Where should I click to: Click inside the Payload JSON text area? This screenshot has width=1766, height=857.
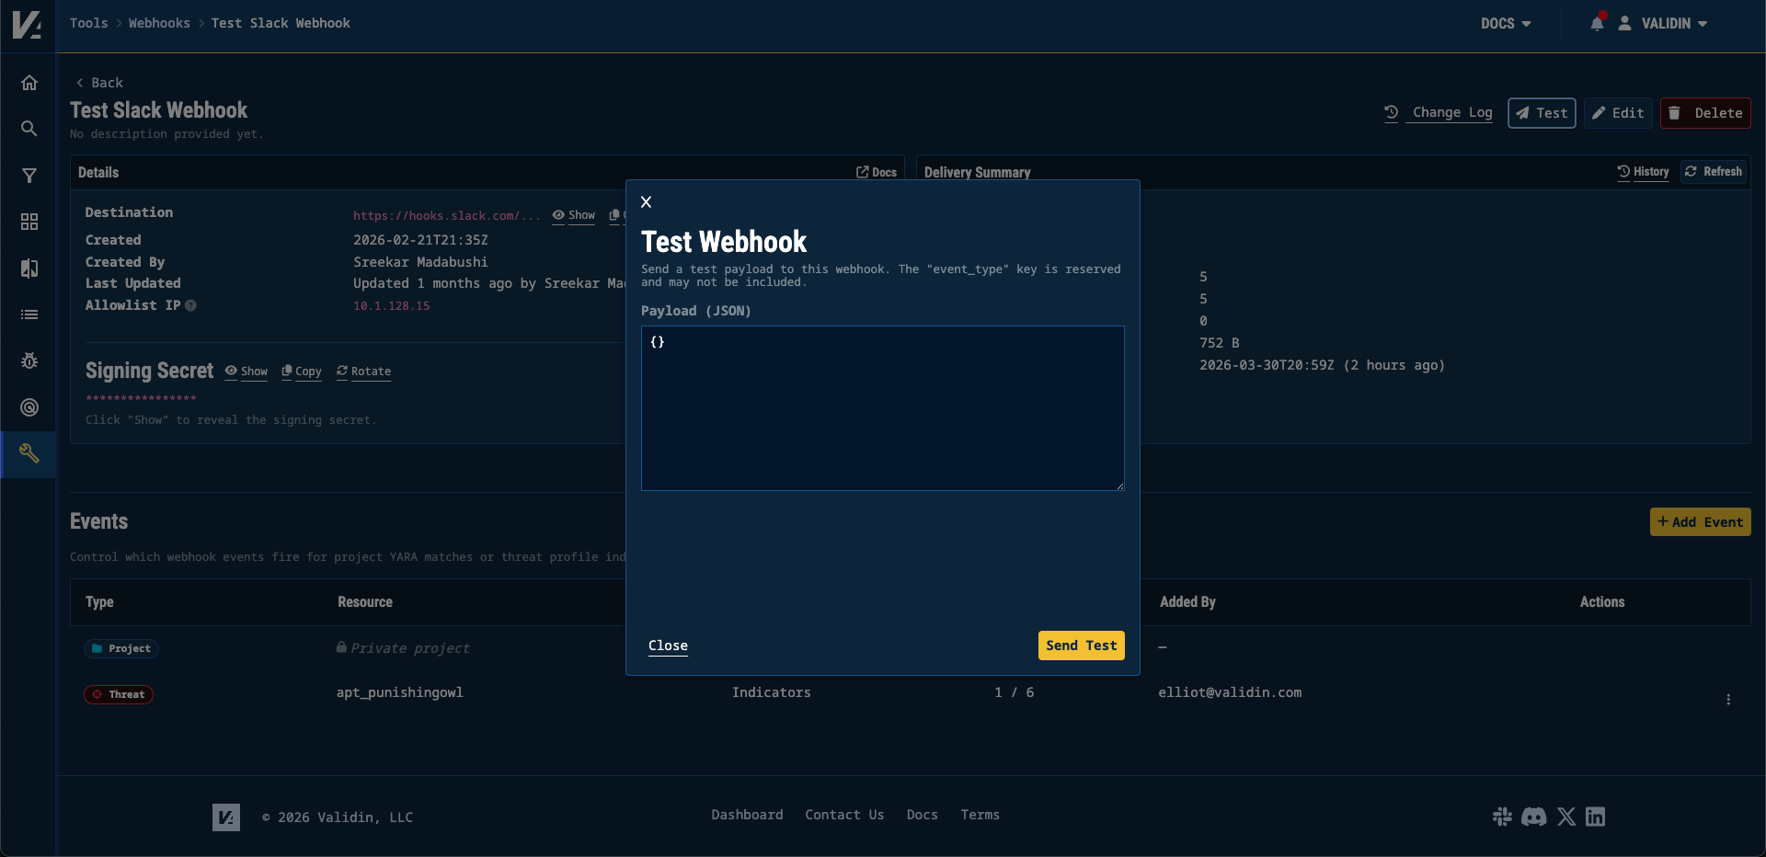(881, 408)
